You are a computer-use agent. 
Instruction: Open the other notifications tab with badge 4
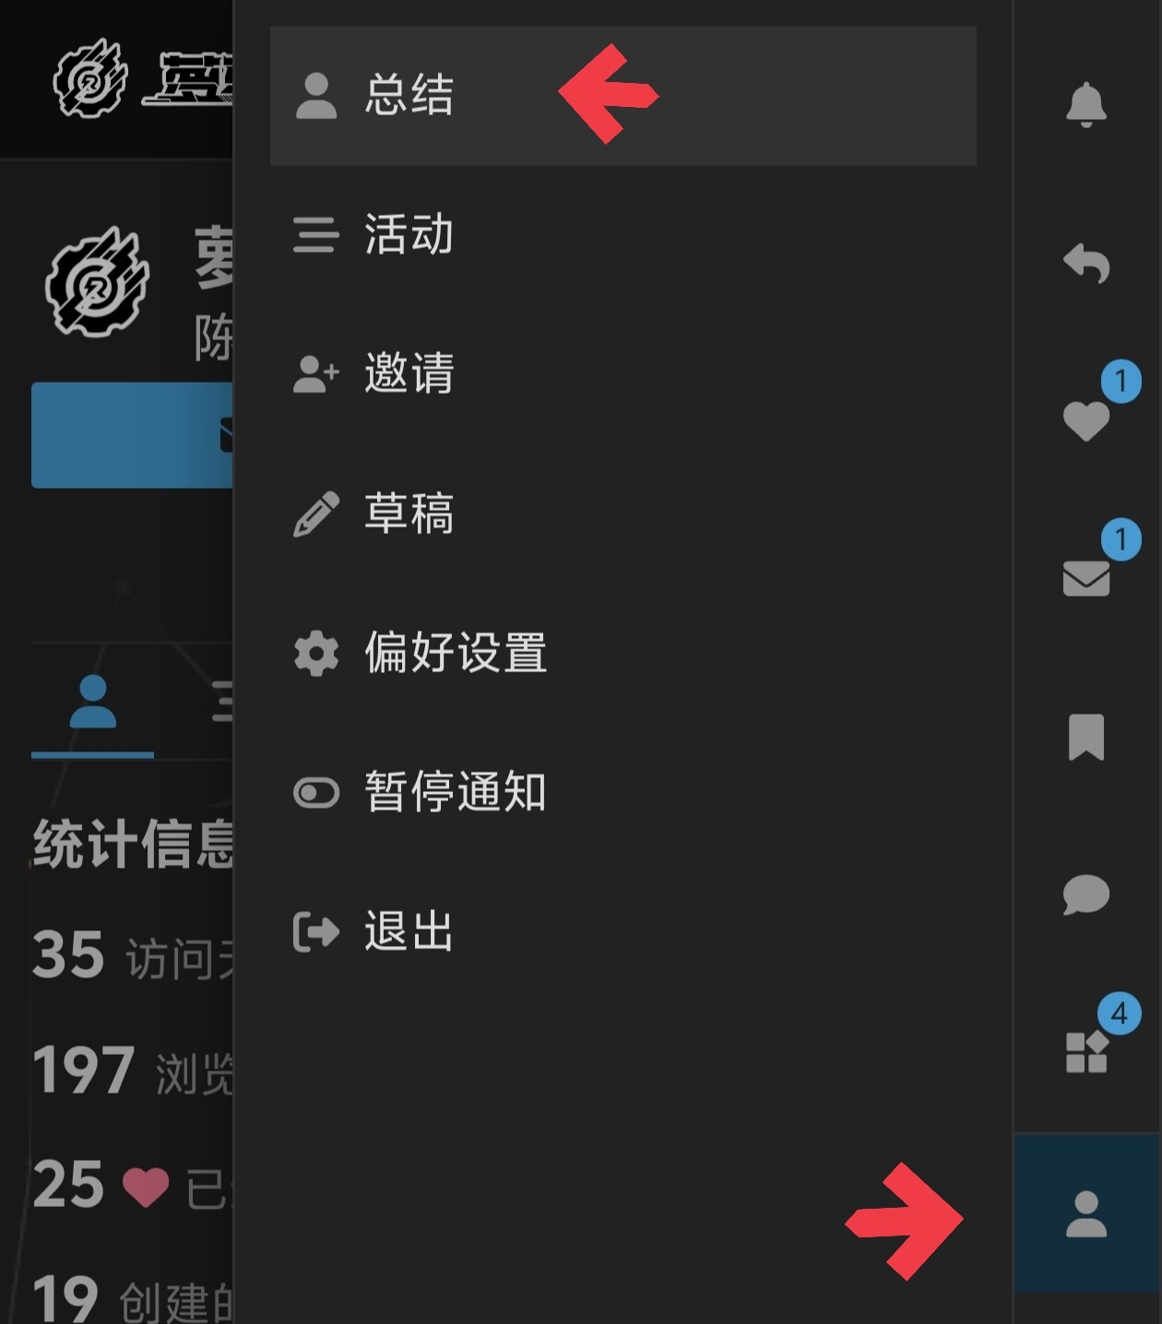pyautogui.click(x=1086, y=1053)
